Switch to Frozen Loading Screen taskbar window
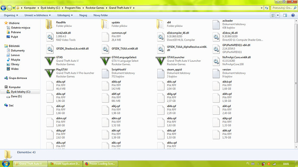The height and width of the screenshot is (167, 298). click(x=100, y=164)
